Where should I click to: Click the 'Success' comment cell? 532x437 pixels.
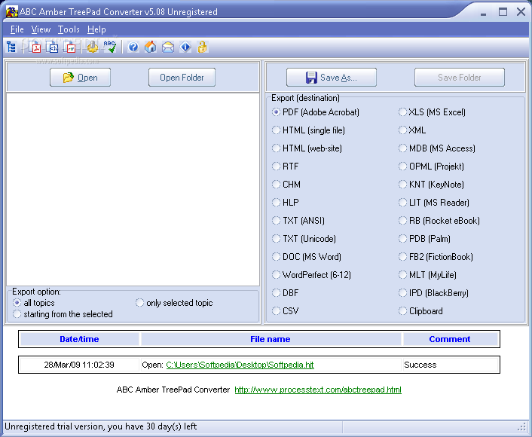pos(450,365)
